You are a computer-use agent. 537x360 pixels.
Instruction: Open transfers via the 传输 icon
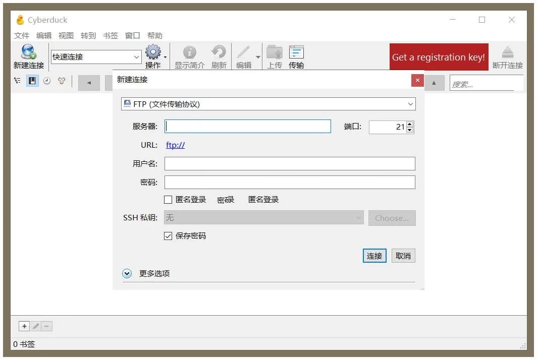[x=296, y=53]
